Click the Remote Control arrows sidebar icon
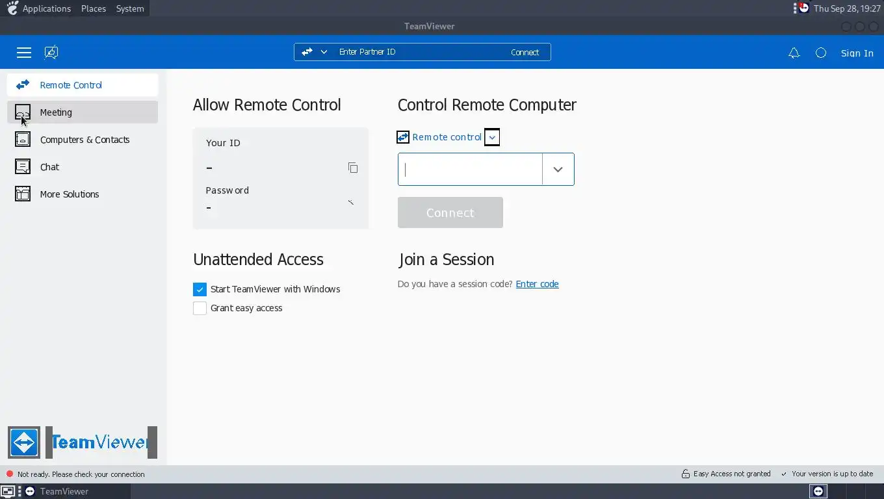Image resolution: width=884 pixels, height=499 pixels. [x=23, y=85]
